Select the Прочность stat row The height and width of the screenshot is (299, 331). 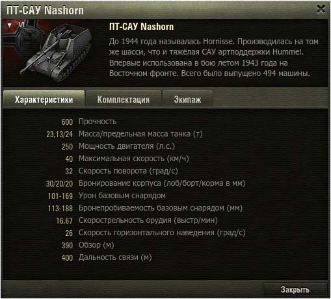coord(89,122)
